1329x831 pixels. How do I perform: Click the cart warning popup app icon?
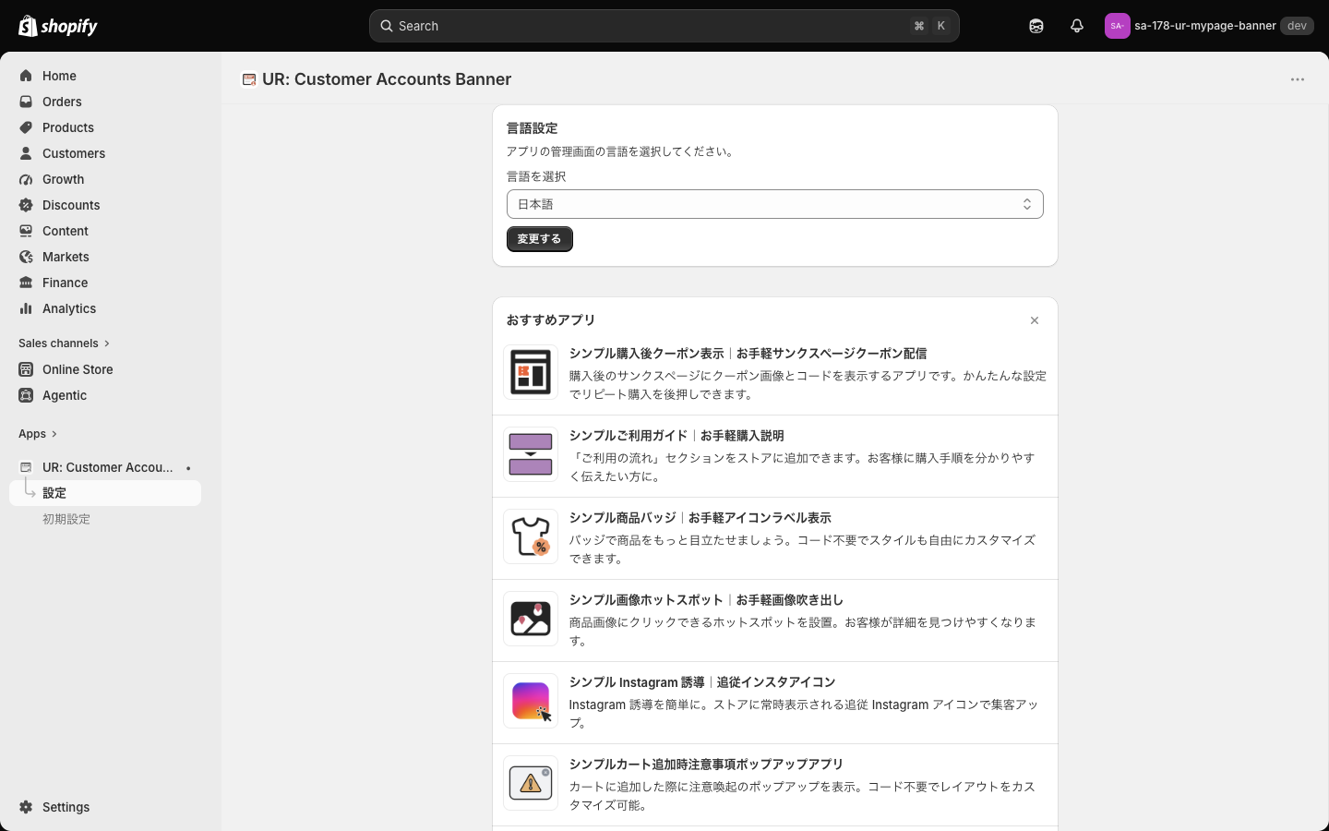(531, 783)
